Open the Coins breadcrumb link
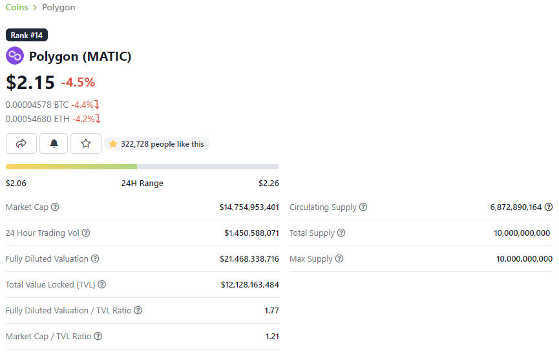The height and width of the screenshot is (356, 559). coord(17,7)
